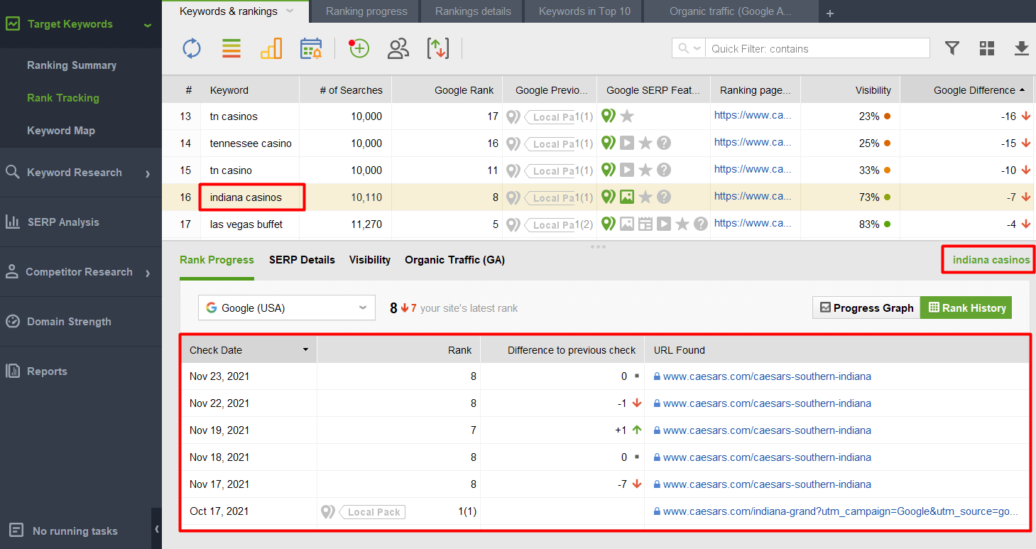This screenshot has height=549, width=1036.
Task: Click the 11,270 searches value
Action: point(366,224)
